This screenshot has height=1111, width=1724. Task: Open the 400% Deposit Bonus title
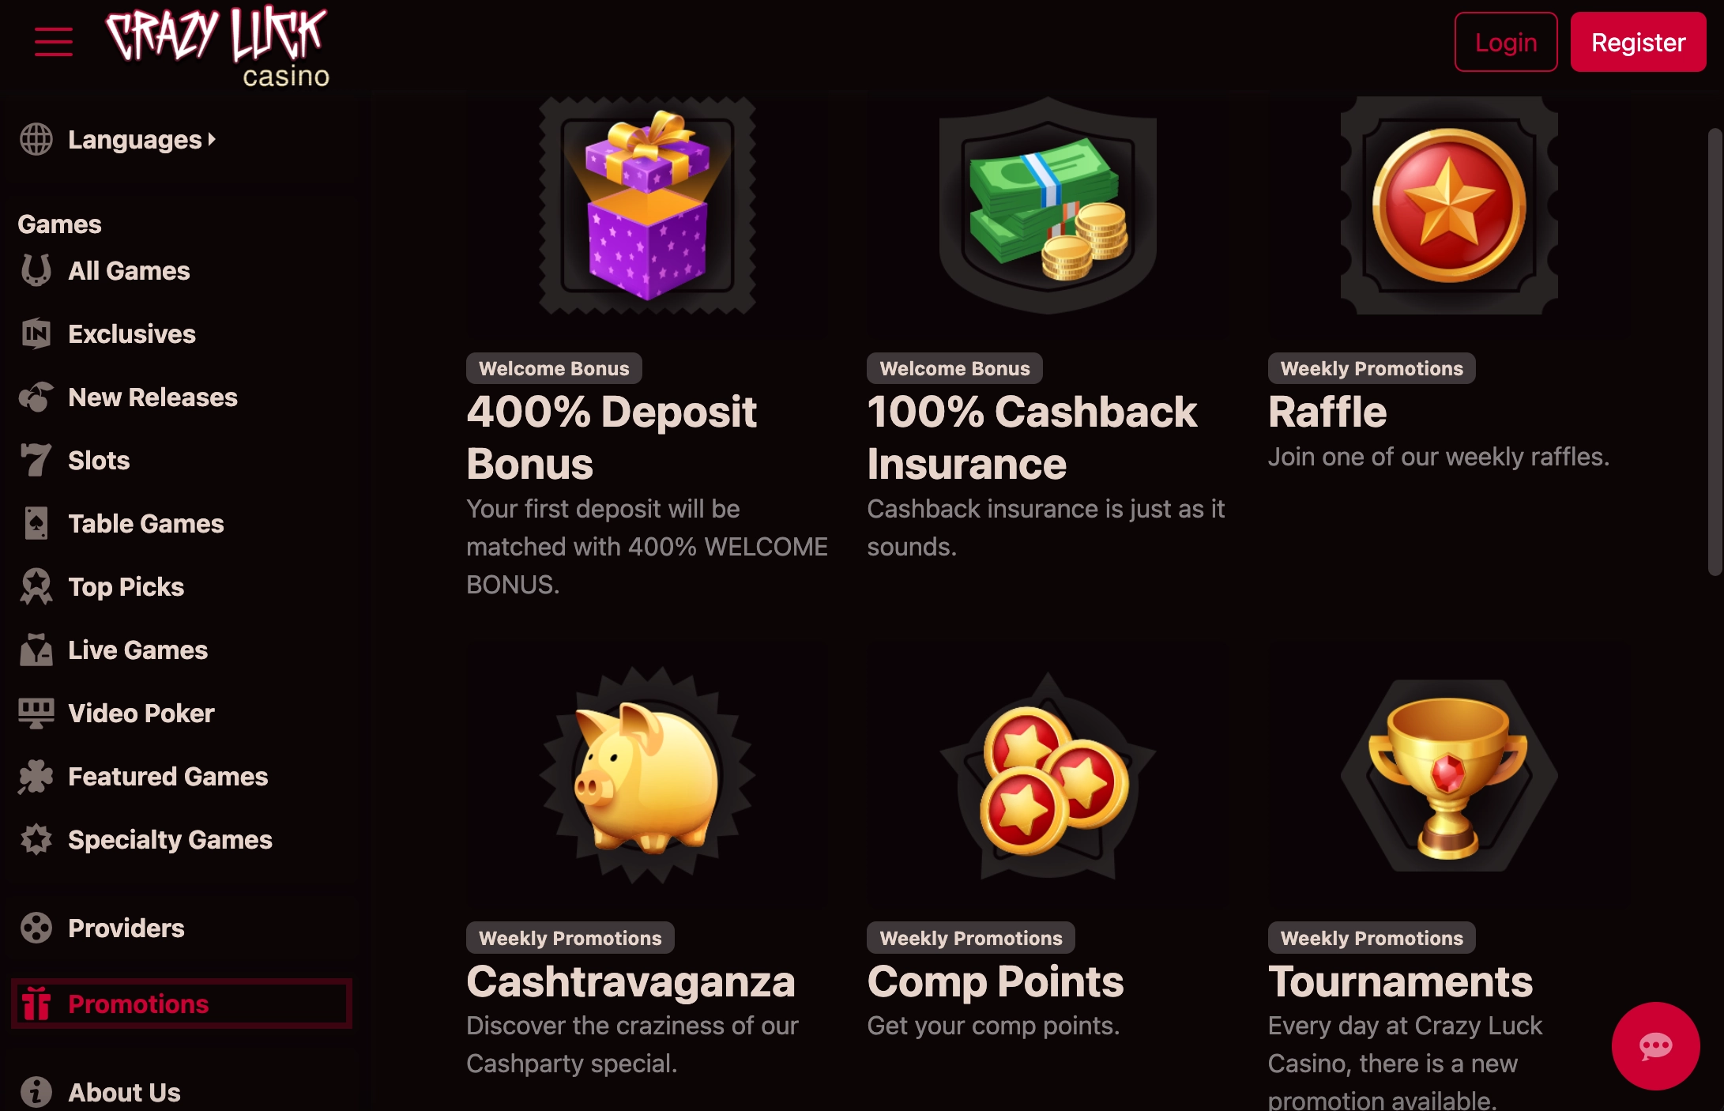click(x=612, y=438)
